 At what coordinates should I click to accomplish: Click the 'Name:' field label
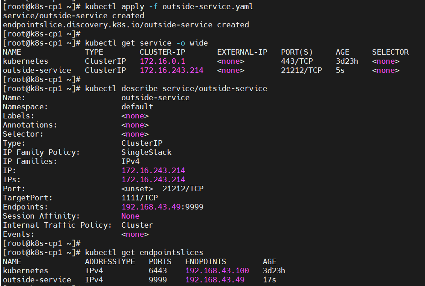pyautogui.click(x=14, y=97)
